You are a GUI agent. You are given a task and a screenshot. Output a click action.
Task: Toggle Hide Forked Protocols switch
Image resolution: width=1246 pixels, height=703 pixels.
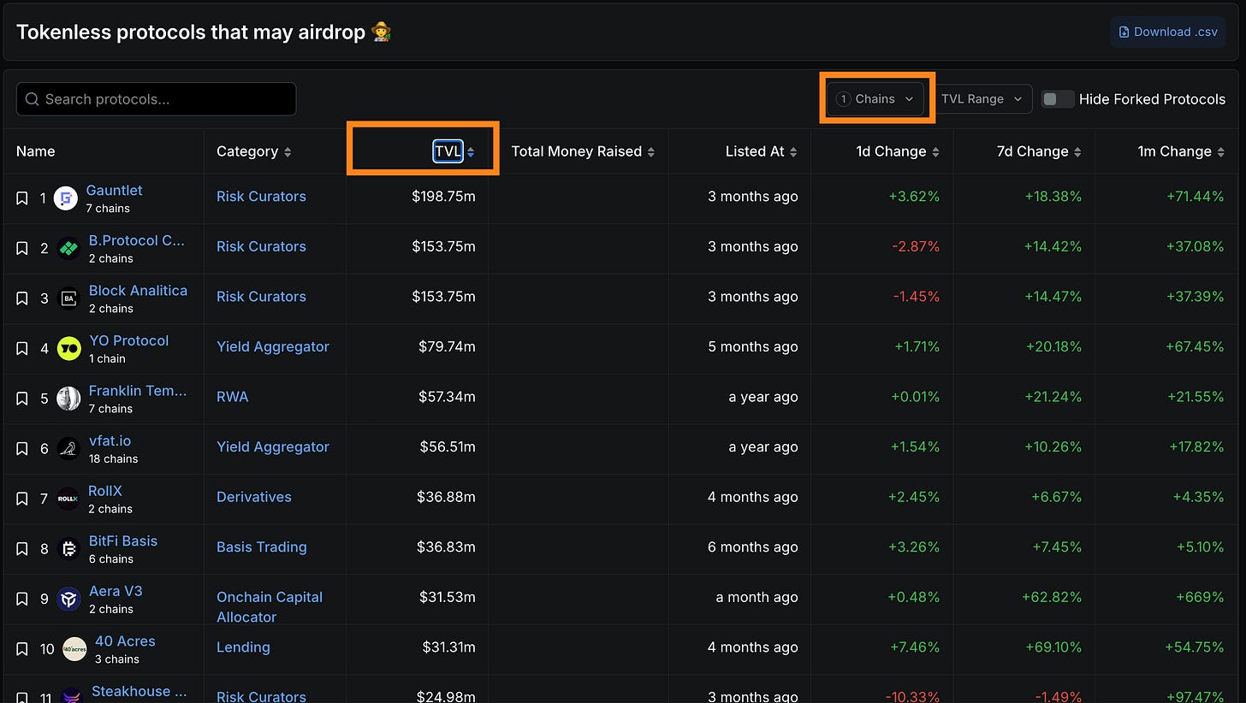(x=1058, y=99)
